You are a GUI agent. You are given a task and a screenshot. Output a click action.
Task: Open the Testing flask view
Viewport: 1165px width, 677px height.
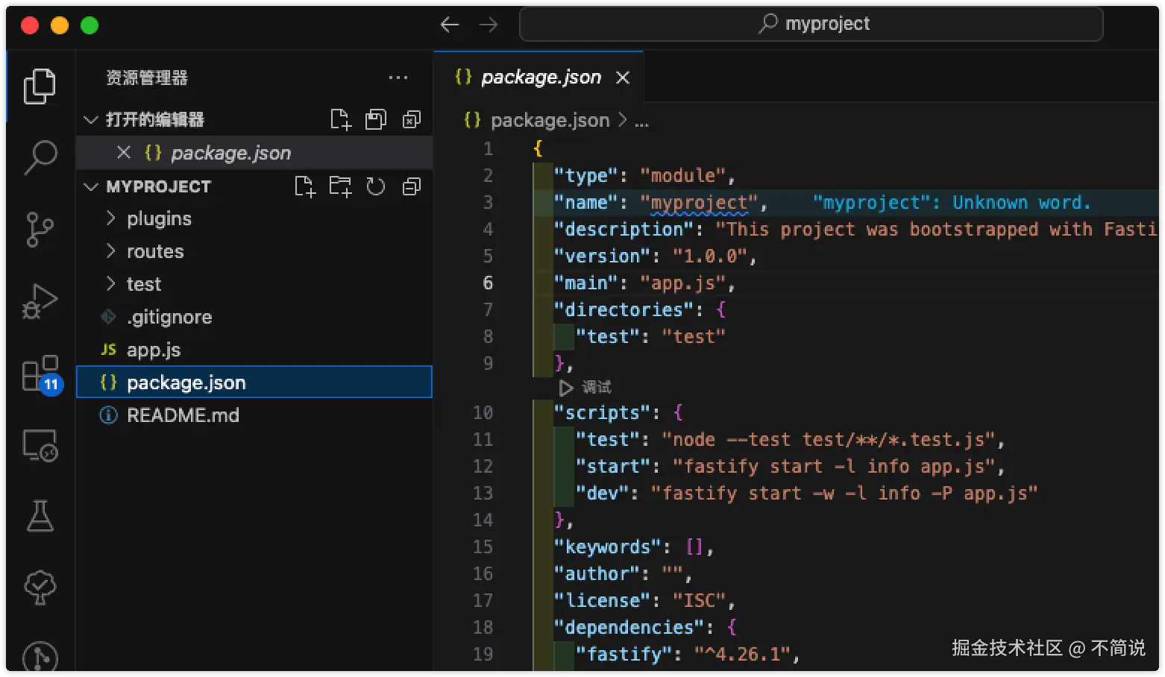40,516
